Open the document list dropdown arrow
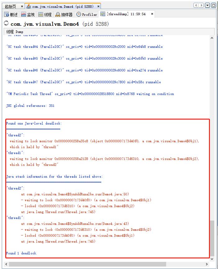Image resolution: width=218 pixels, height=269 pixels. tap(207, 5)
